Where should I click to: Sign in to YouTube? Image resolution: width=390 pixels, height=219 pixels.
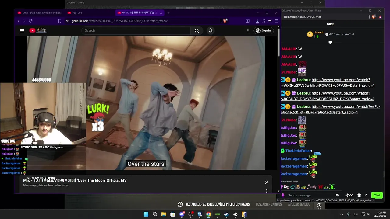coord(263,30)
